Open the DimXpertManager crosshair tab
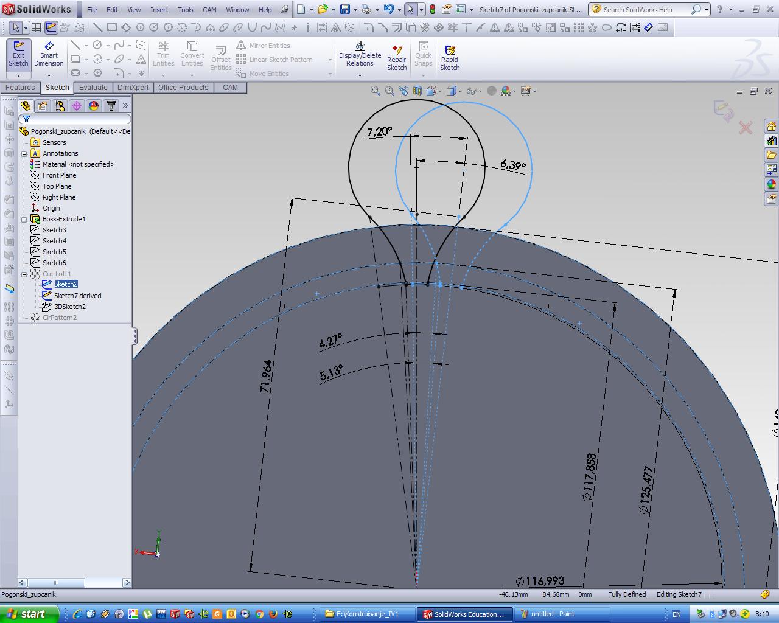 coord(77,106)
